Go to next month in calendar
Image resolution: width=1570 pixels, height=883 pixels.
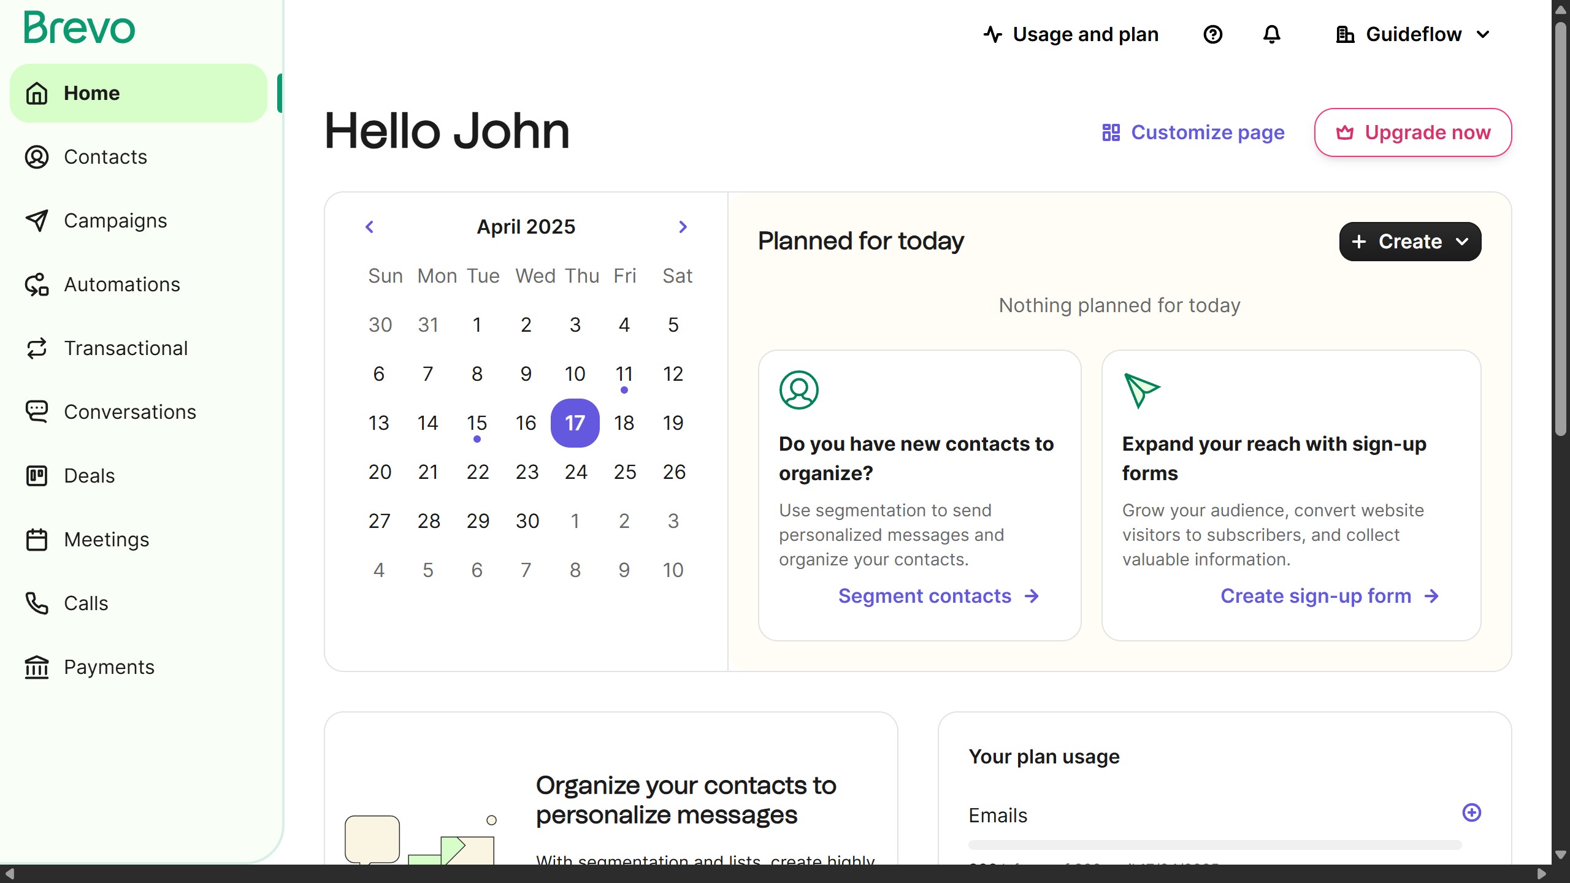point(683,227)
